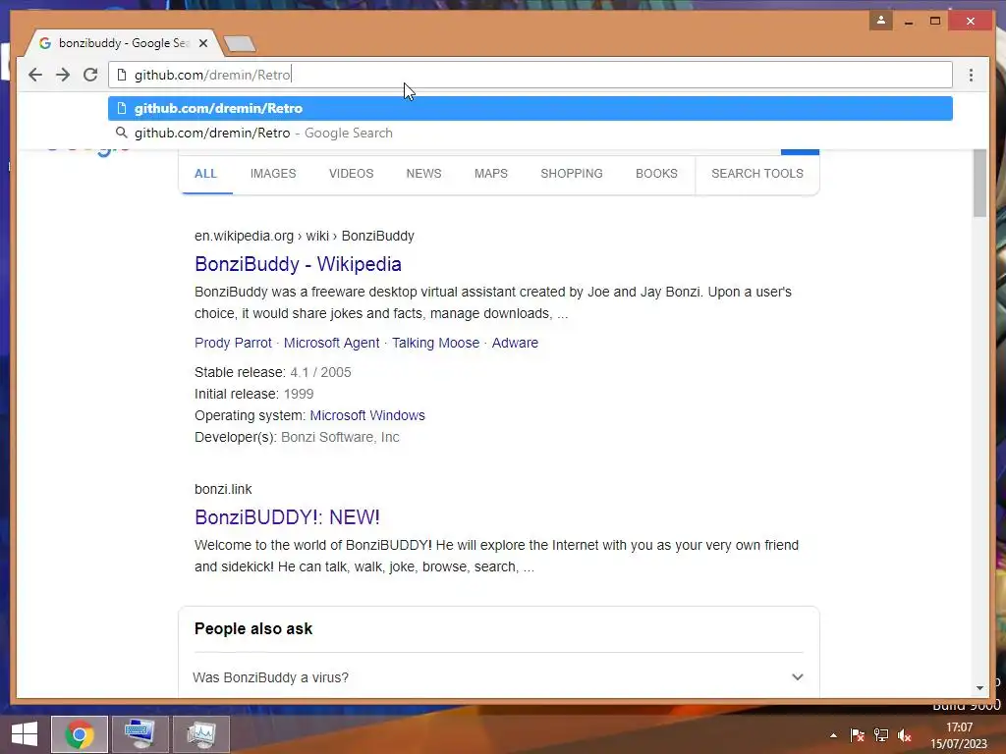Open a new tab
This screenshot has height=754, width=1006.
(x=240, y=43)
